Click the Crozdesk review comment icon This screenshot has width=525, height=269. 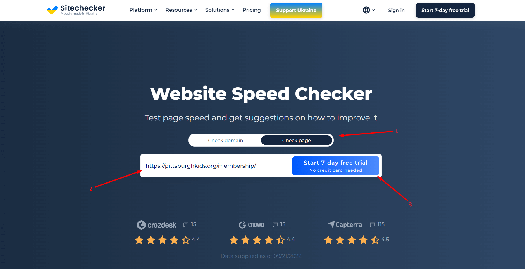pos(186,225)
